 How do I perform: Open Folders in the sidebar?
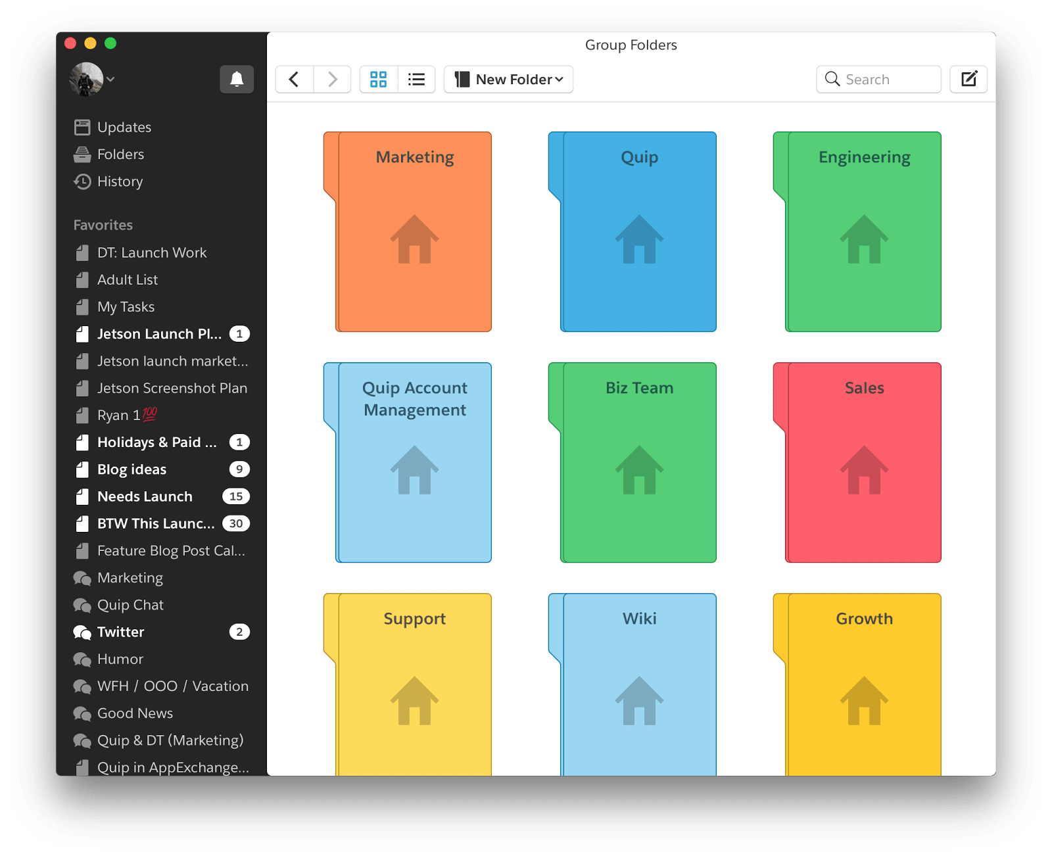click(120, 154)
